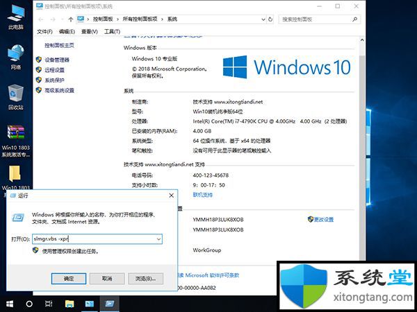The image size is (417, 312).
Task: Expand the Run dialog Open combo dropdown
Action: coord(158,239)
